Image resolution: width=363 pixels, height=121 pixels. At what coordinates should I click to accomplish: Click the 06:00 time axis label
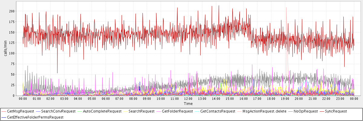tap(106, 99)
